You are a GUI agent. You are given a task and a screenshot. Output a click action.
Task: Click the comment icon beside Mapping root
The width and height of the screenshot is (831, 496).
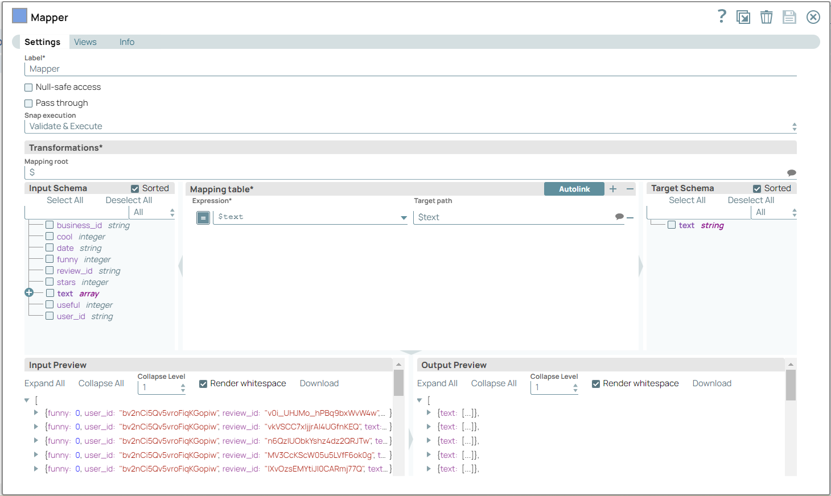click(791, 172)
